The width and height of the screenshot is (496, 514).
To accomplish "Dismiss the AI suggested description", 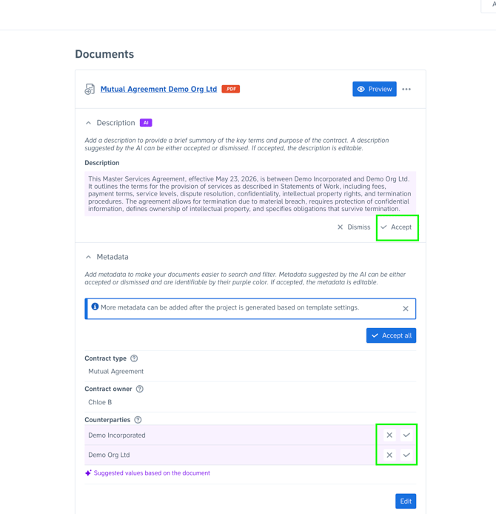I will click(354, 227).
